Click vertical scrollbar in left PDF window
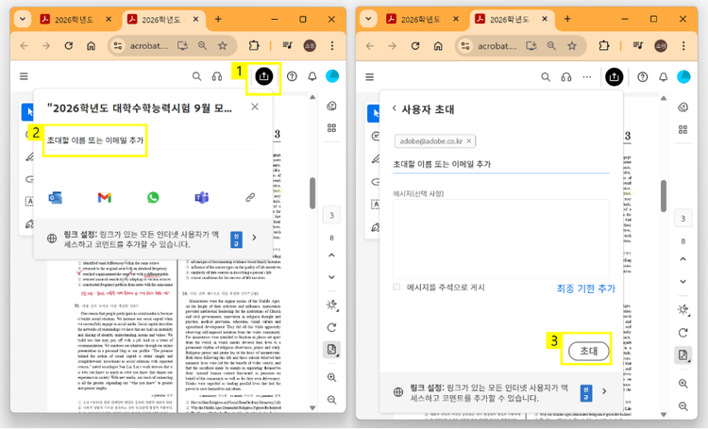 coord(312,193)
